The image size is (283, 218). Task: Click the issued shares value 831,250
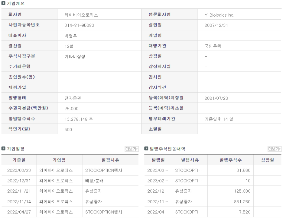point(242,202)
